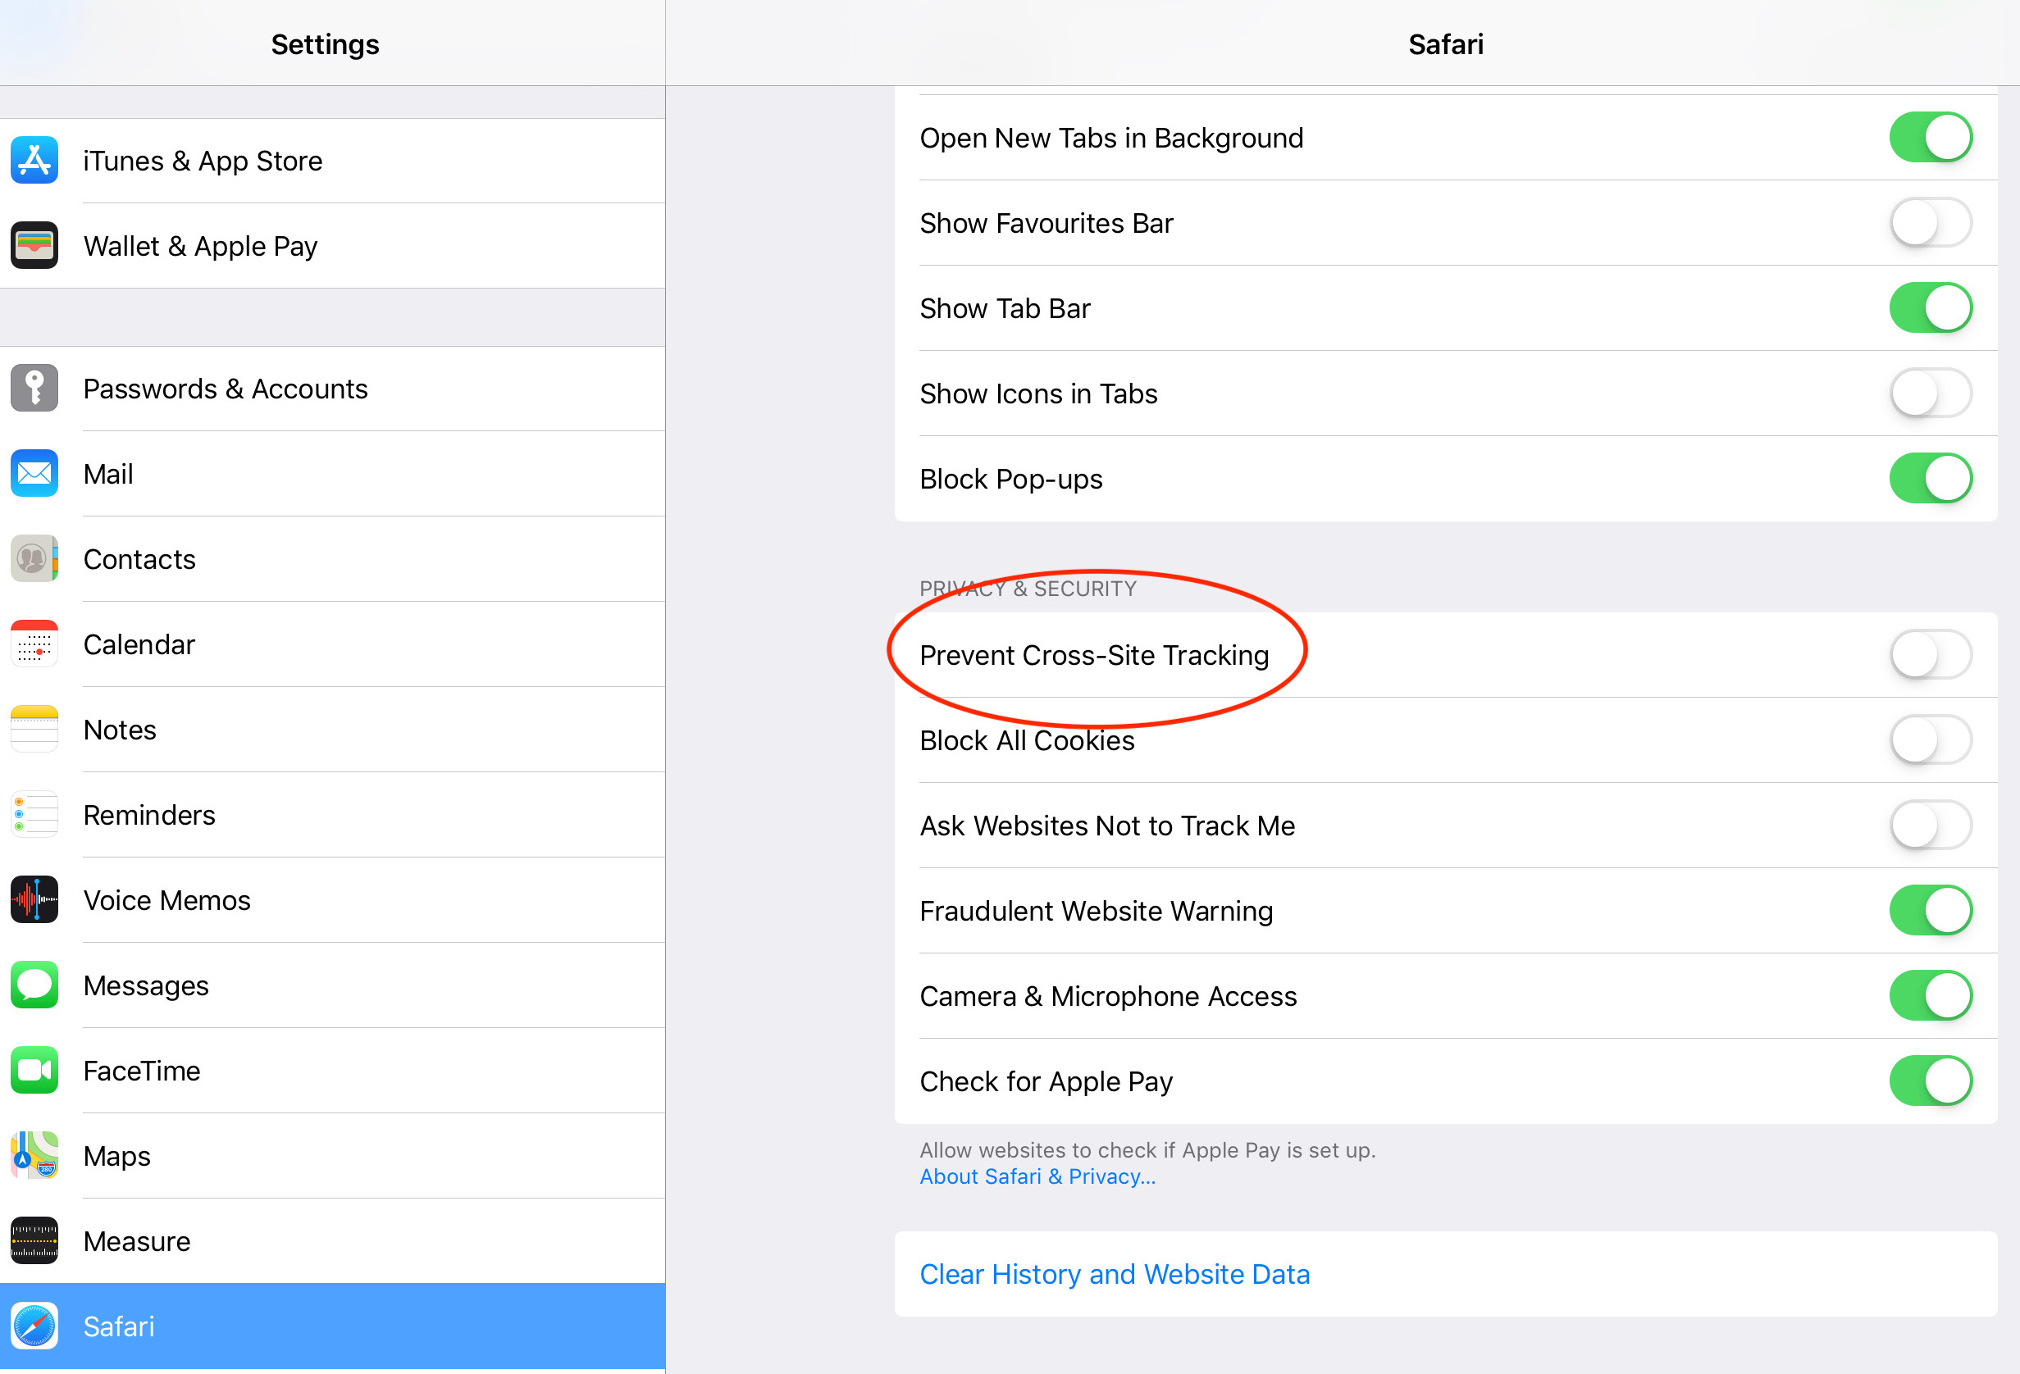Image resolution: width=2020 pixels, height=1374 pixels.
Task: Turn off Block Pop-ups switch
Action: 1931,478
